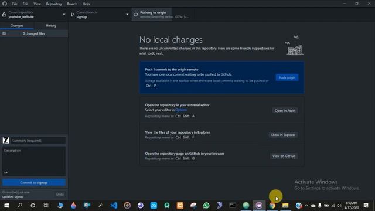Switch to the Changes tab
This screenshot has width=375, height=211.
point(17,26)
